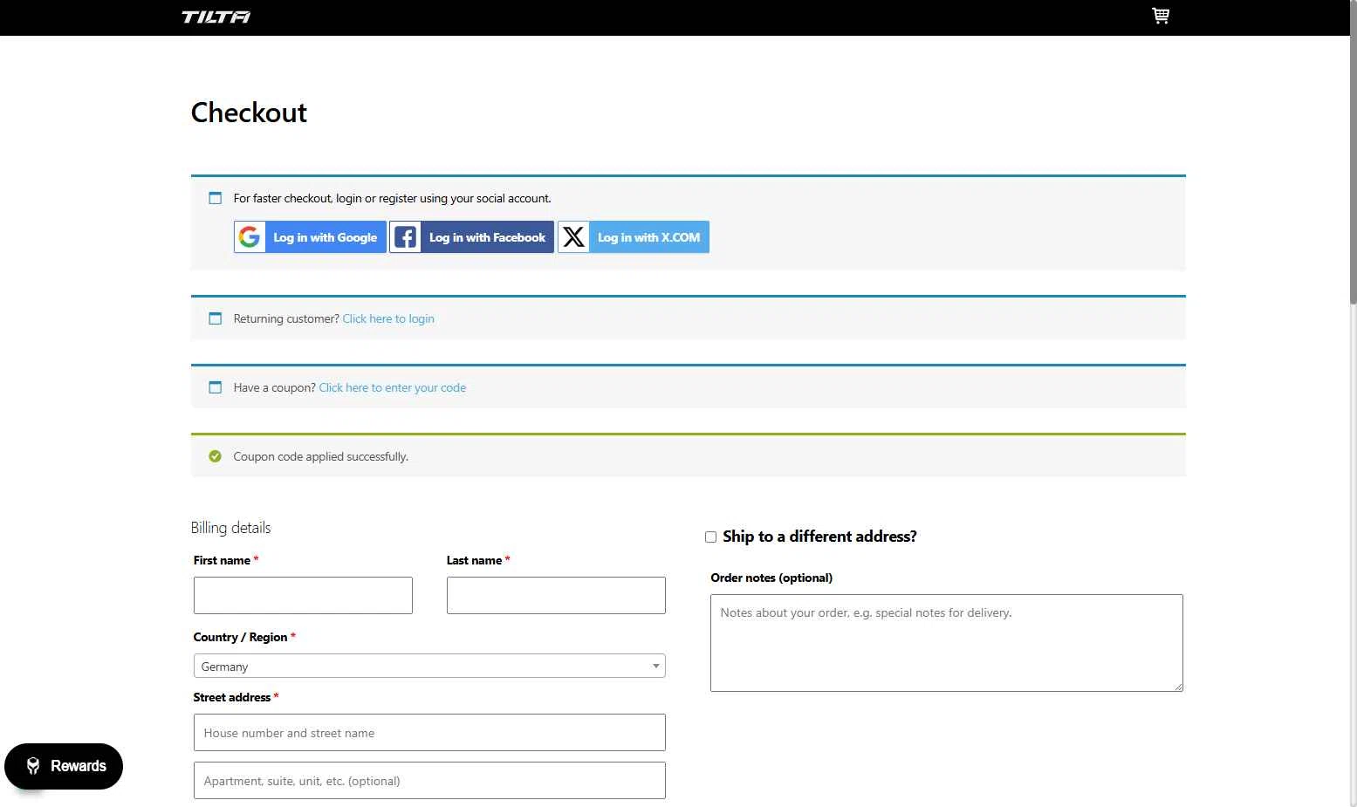Click the page vertical scrollbar thumb
Image resolution: width=1357 pixels, height=807 pixels.
[x=1353, y=153]
